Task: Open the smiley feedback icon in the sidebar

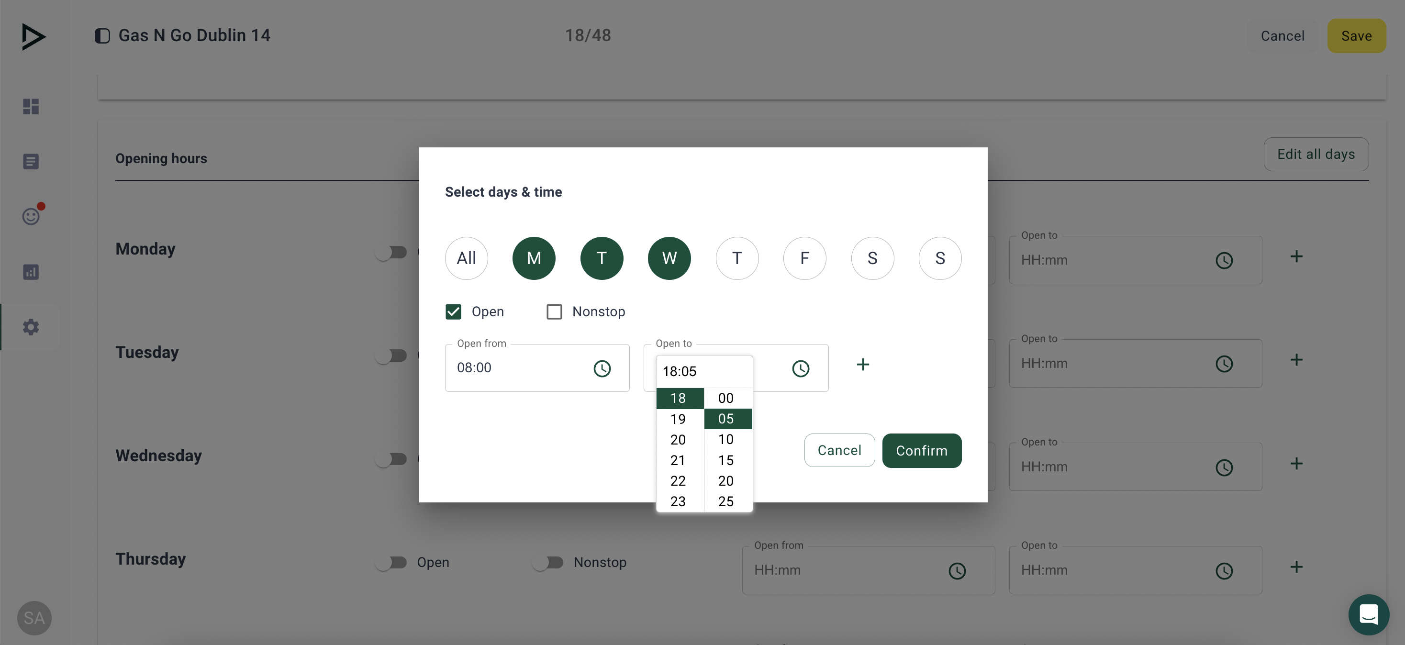Action: [31, 216]
